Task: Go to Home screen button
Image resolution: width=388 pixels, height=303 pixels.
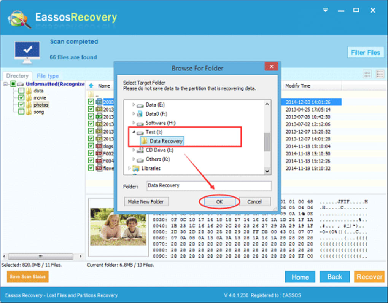Action: pos(300,277)
